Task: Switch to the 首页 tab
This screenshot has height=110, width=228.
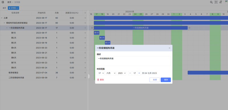Action: click(x=4, y=8)
